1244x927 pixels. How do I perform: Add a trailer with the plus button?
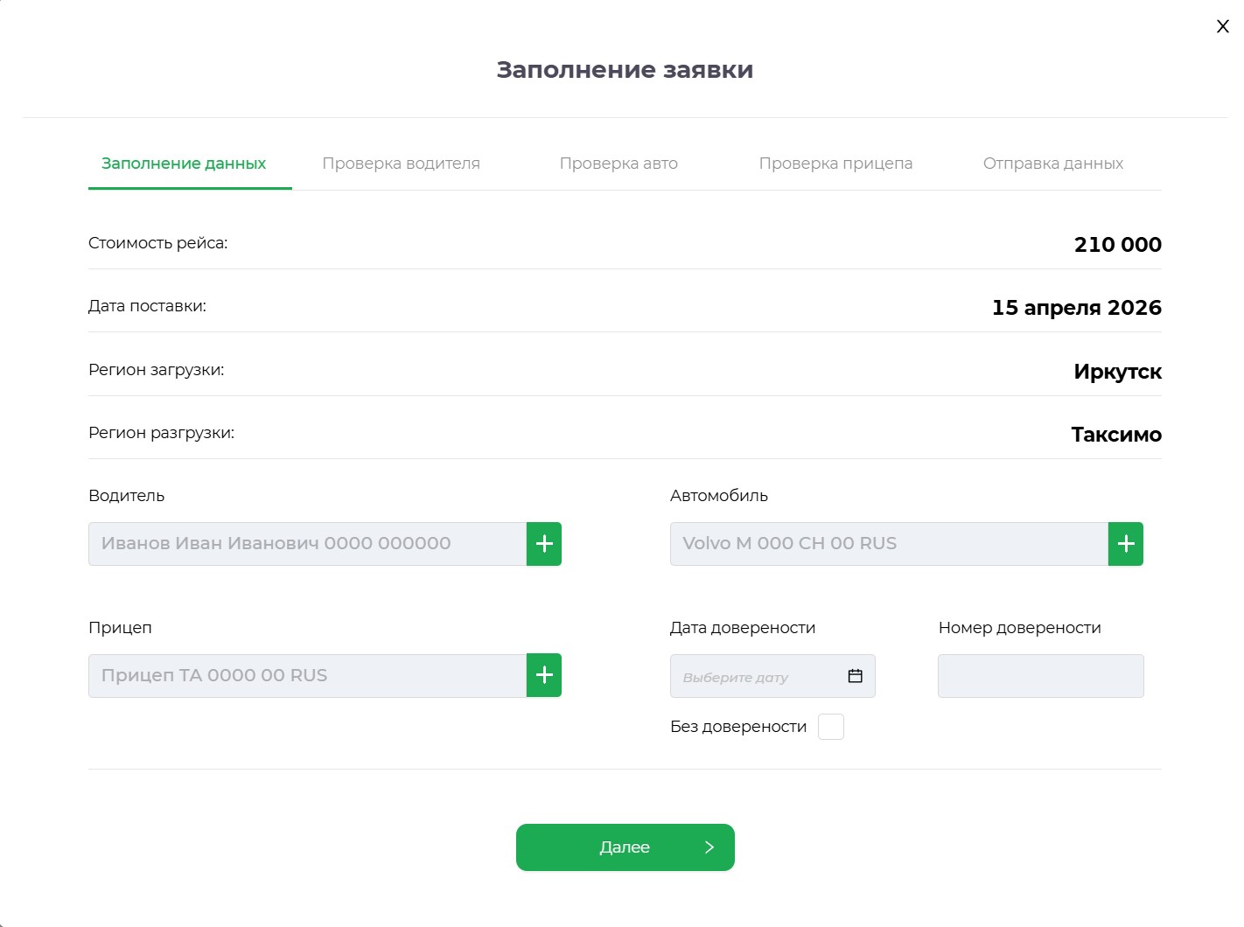pyautogui.click(x=544, y=675)
